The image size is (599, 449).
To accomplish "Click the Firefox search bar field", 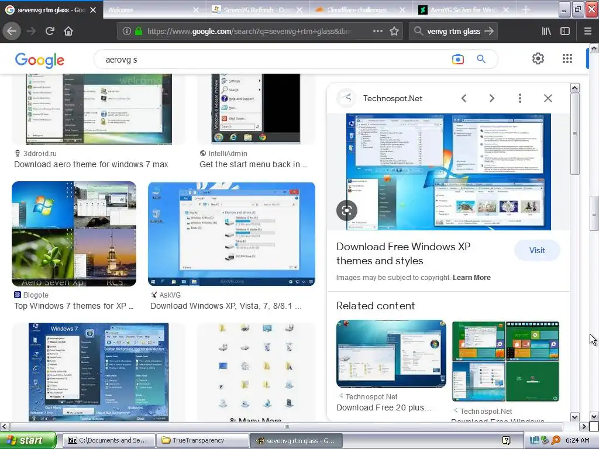I will (x=453, y=32).
